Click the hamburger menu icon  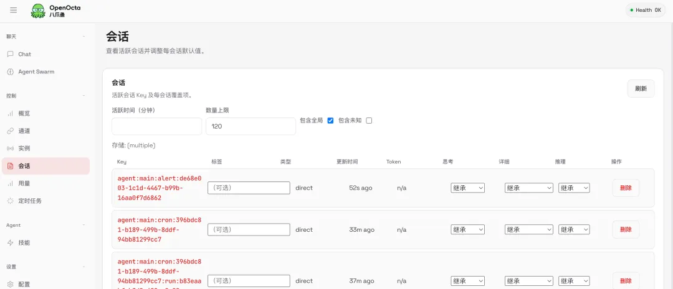(14, 10)
